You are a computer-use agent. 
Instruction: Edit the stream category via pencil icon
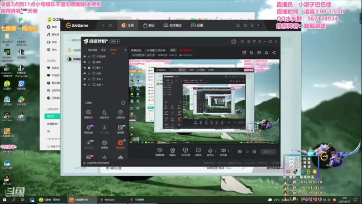pos(153,55)
